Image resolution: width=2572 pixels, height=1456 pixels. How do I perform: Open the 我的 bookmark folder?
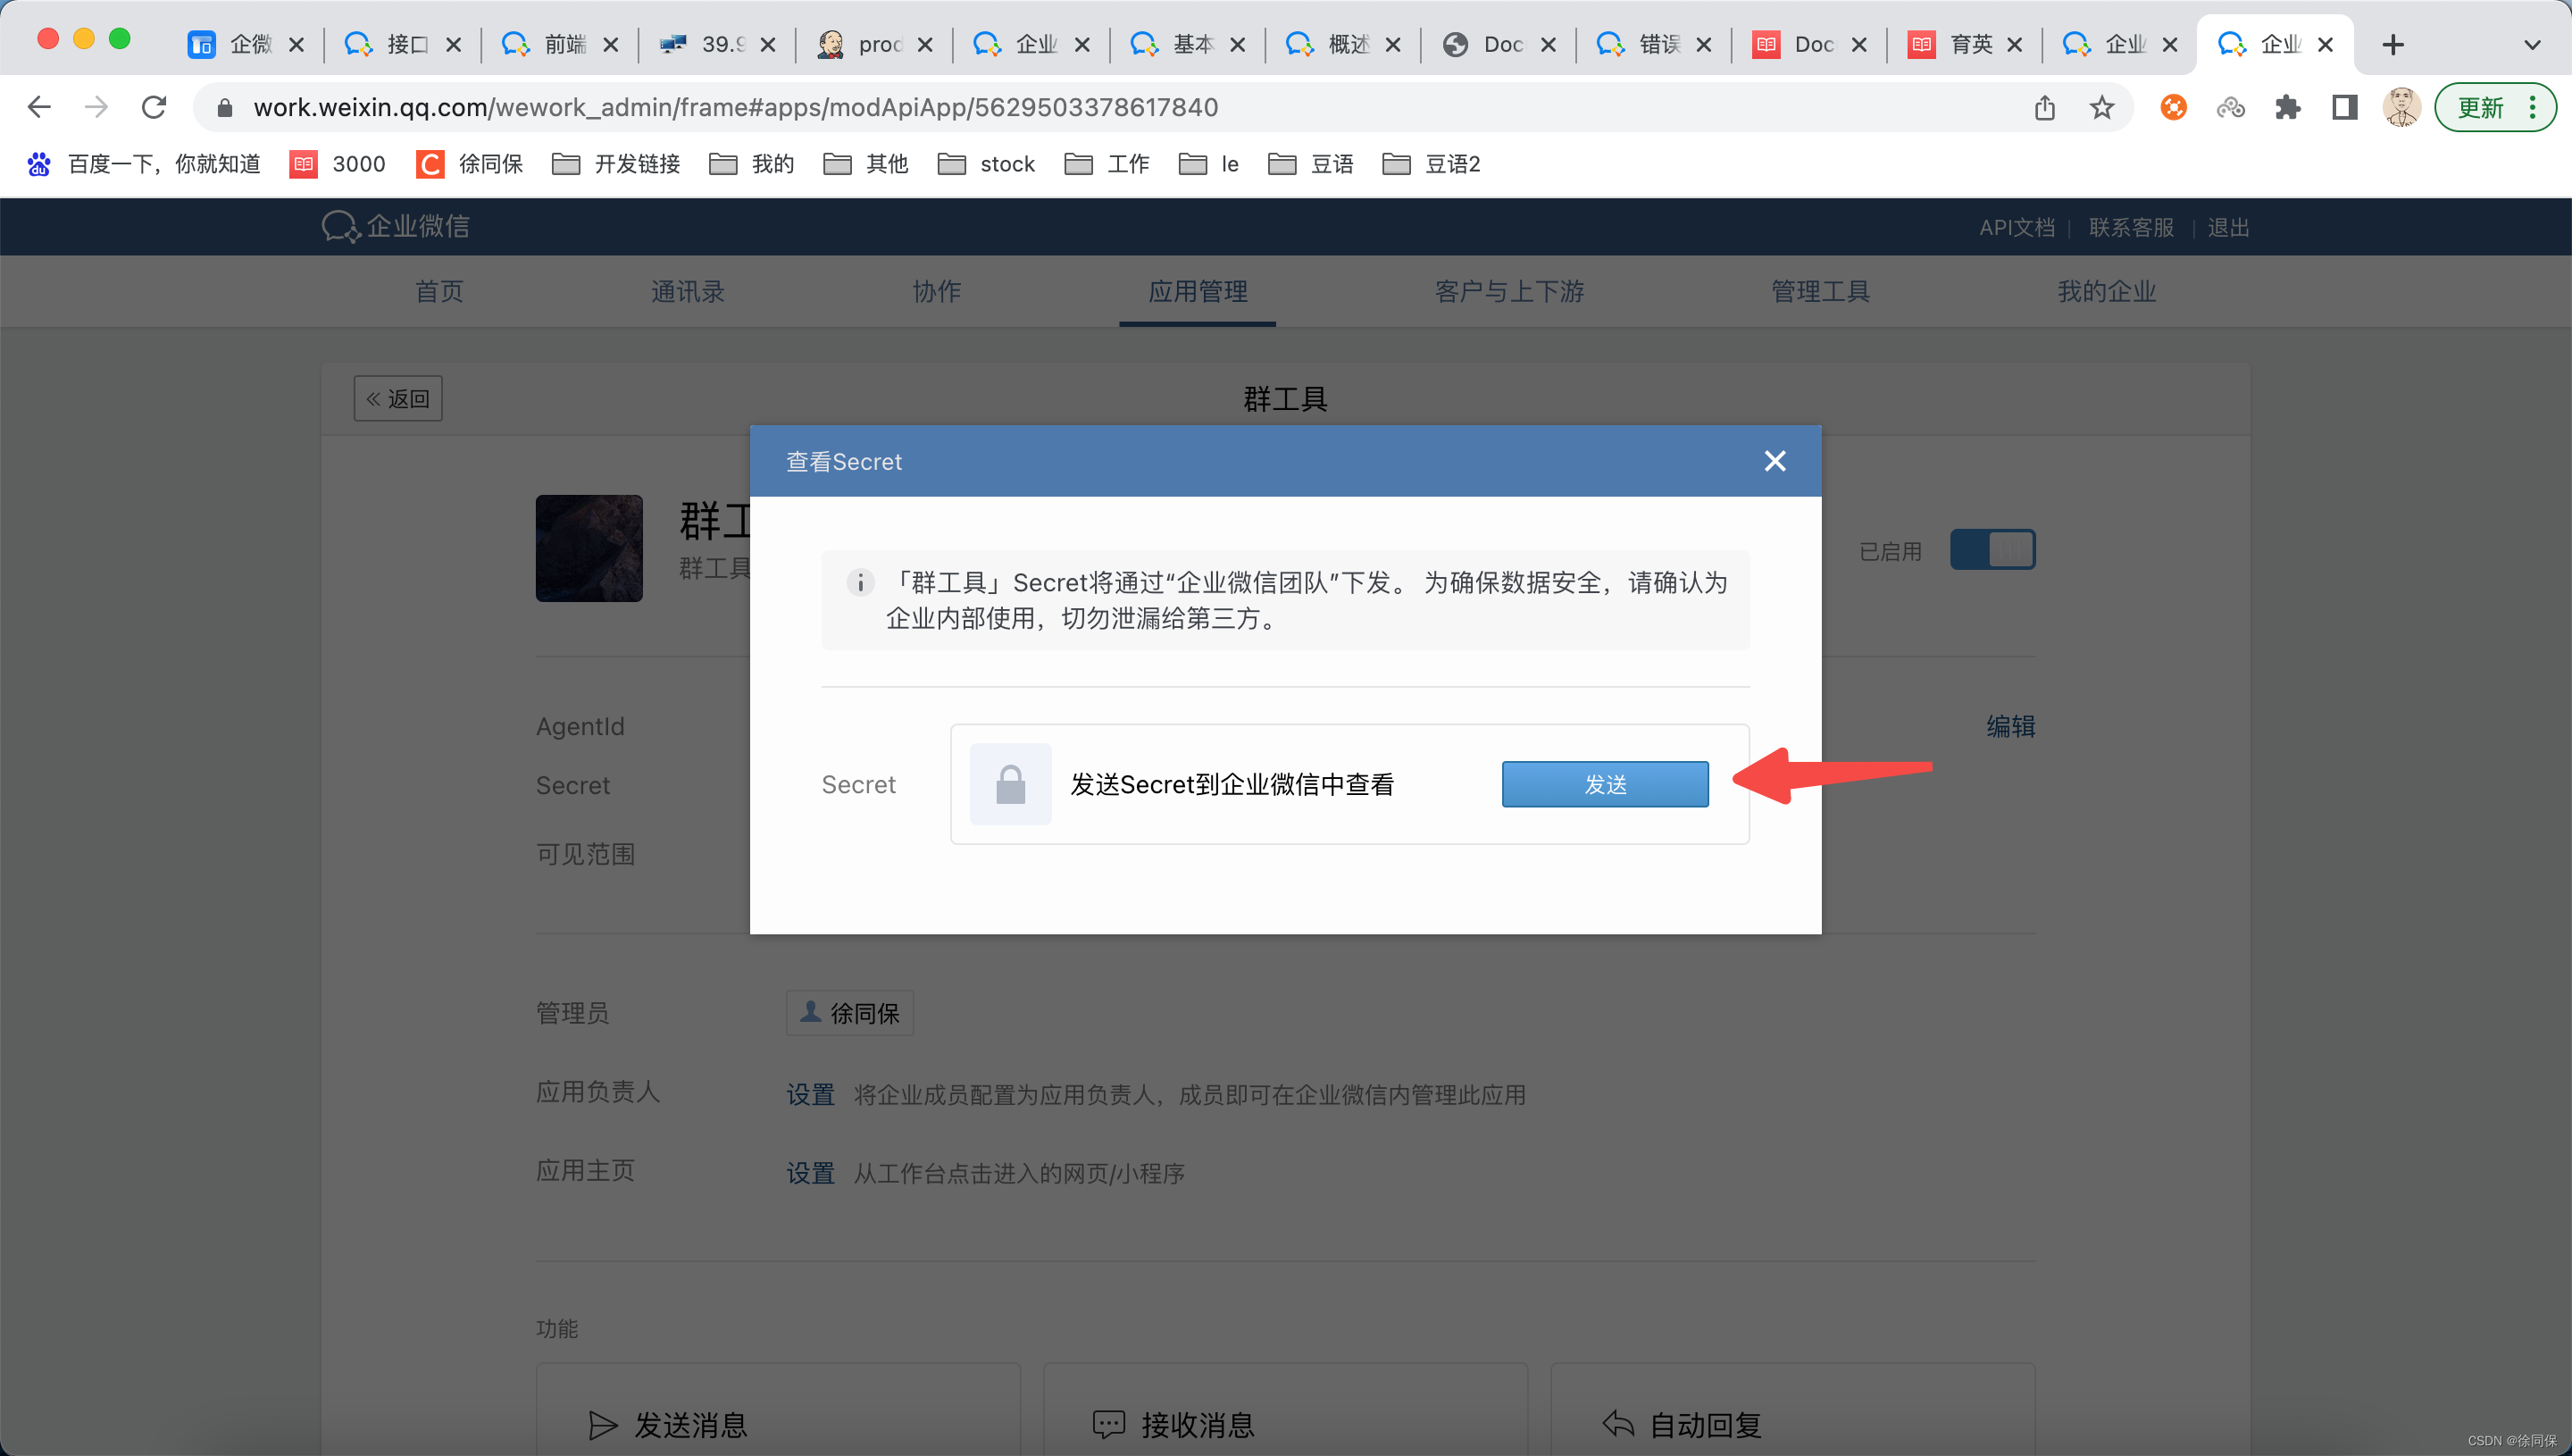coord(752,164)
